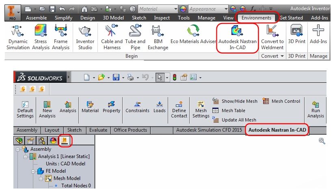Collapse Assembly node in Nastran tree

point(18,150)
